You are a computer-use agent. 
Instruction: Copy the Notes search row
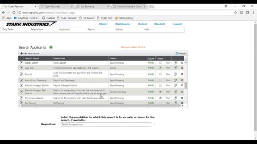click(175, 63)
